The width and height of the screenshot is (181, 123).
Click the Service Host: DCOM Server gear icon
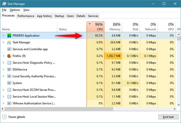pos(9,90)
